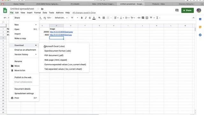This screenshot has height=115, width=204.
Task: Click the undo arrow in the toolbar
Action: 5,18
